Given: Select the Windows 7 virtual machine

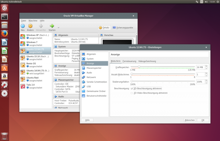Looking at the screenshot, I should pyautogui.click(x=35, y=44).
